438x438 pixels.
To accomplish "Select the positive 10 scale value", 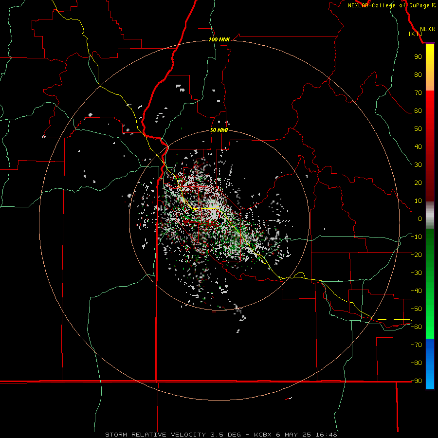I will tap(418, 201).
